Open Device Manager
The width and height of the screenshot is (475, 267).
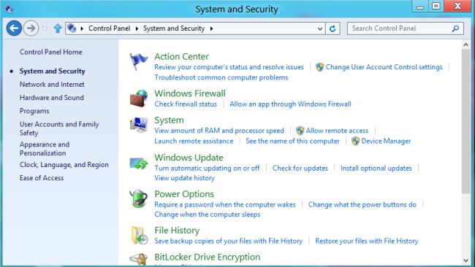pos(386,142)
